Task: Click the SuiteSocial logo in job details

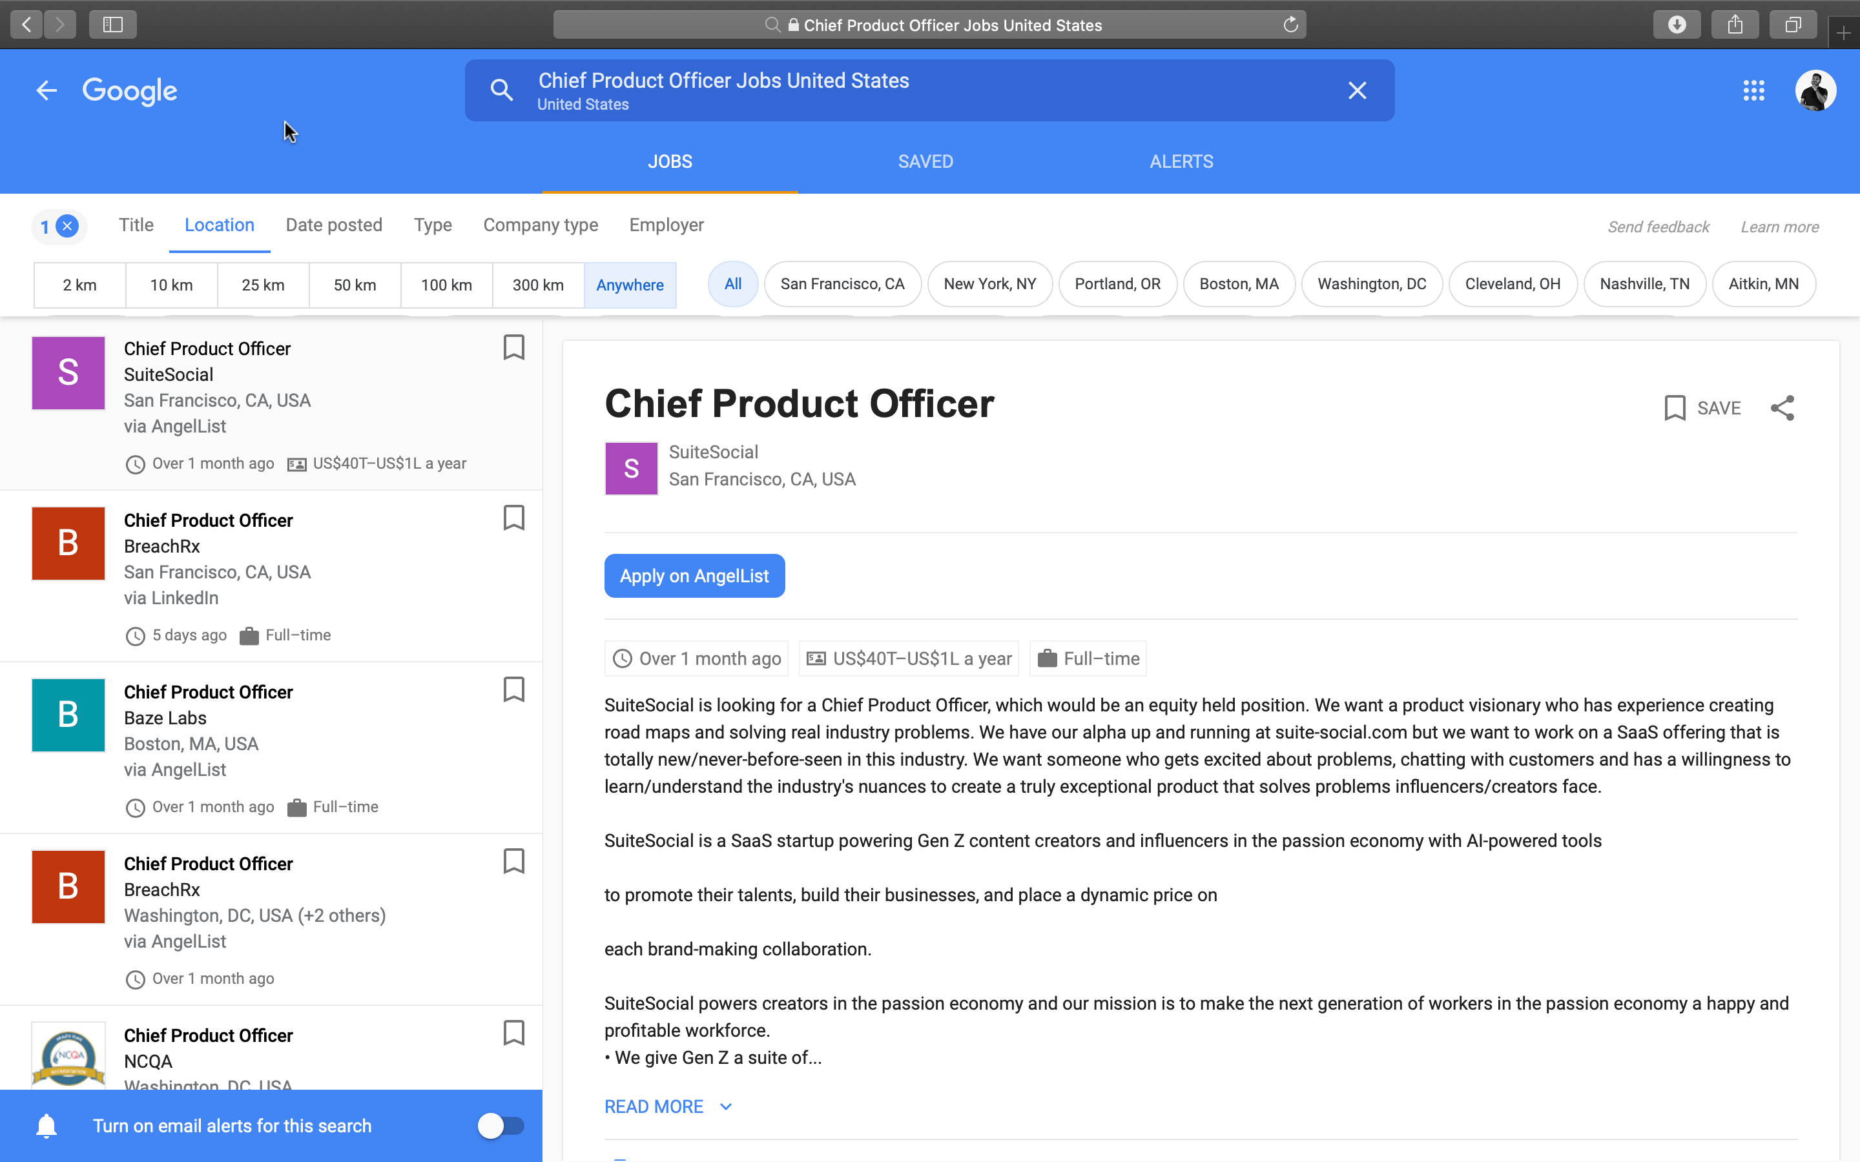Action: 631,468
